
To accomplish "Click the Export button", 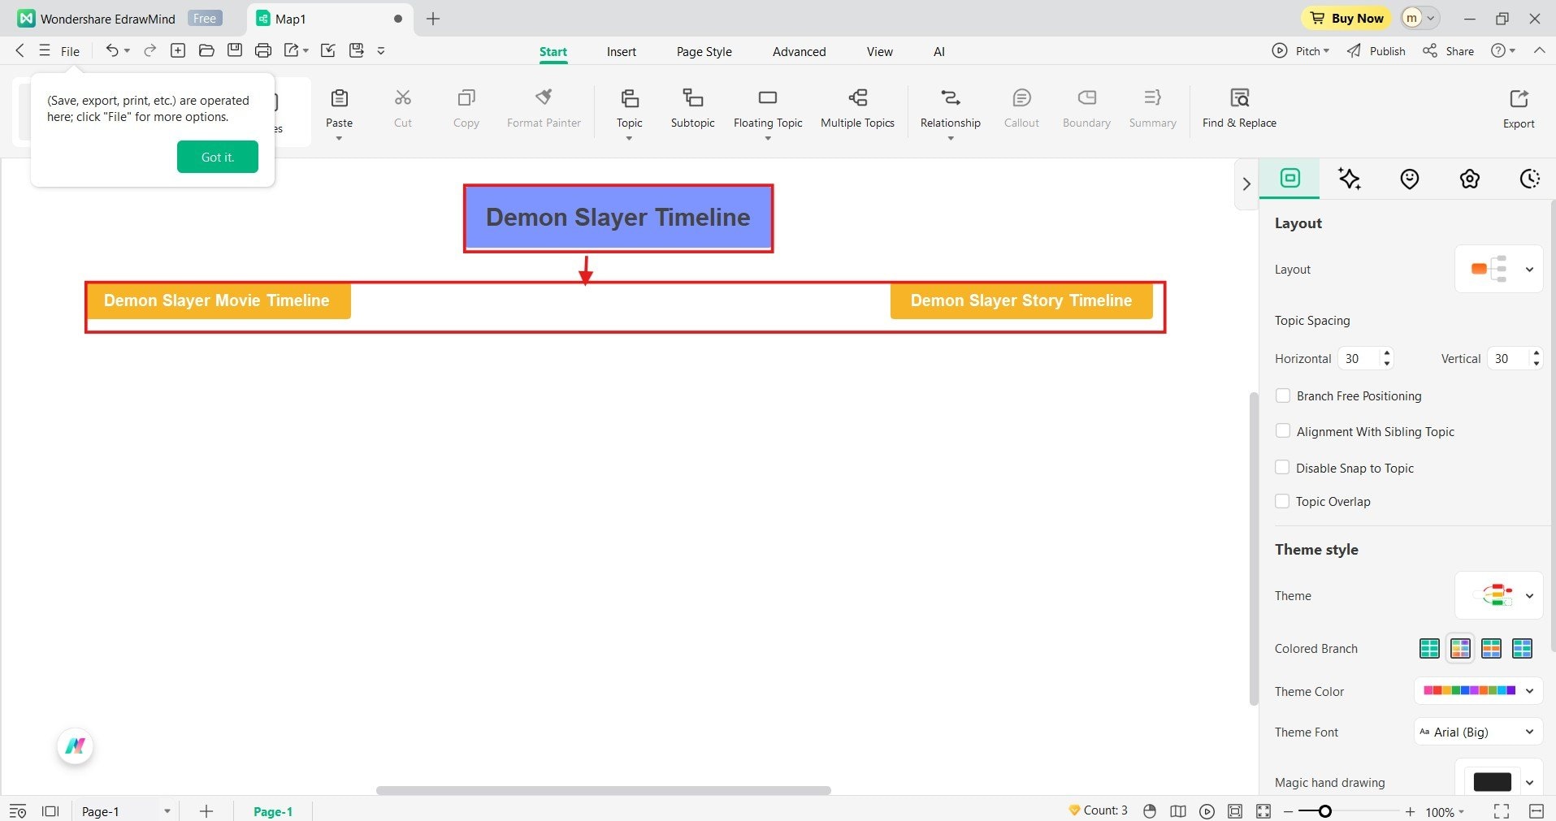I will point(1518,106).
